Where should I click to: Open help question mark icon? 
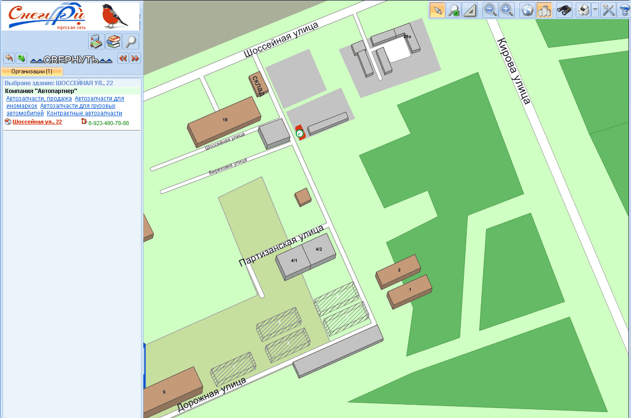(x=624, y=10)
